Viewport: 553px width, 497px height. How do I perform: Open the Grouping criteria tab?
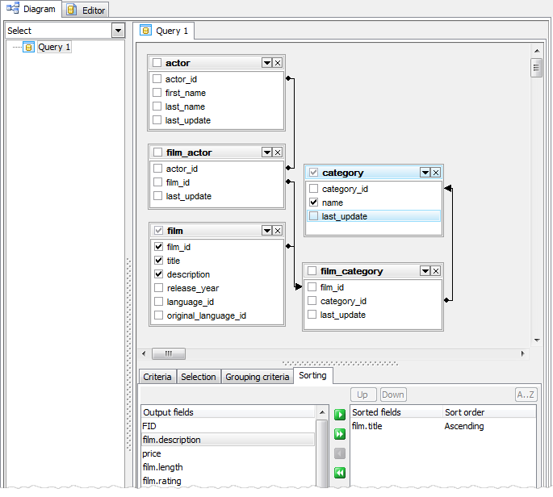click(x=258, y=377)
